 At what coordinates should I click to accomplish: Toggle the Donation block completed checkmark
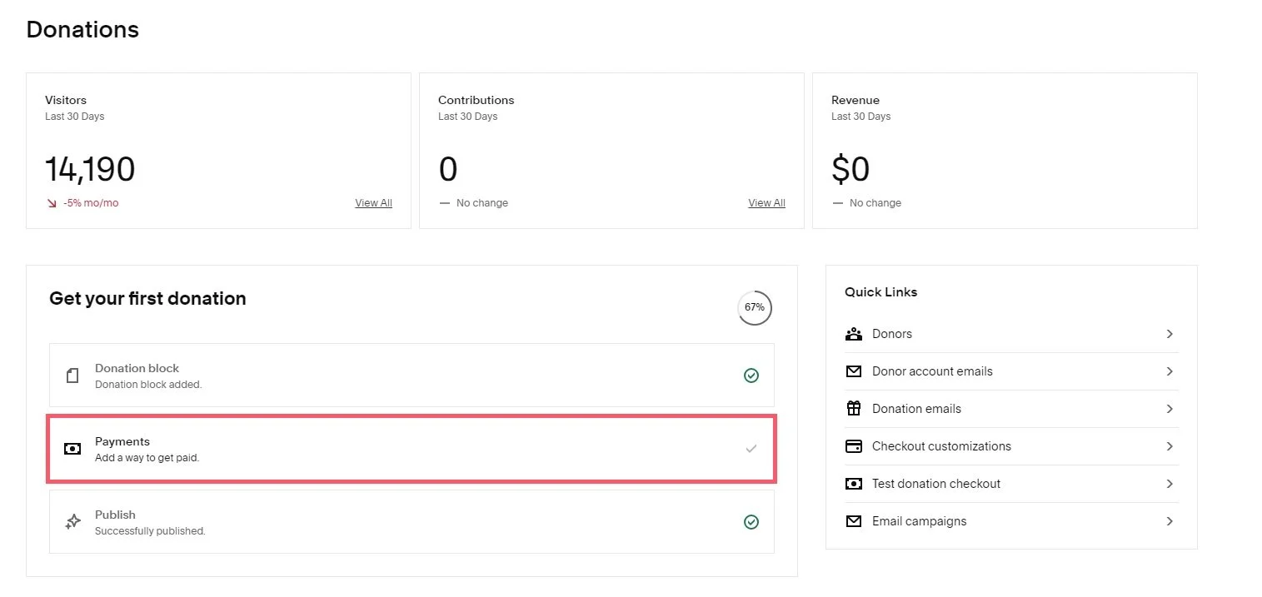pyautogui.click(x=751, y=375)
